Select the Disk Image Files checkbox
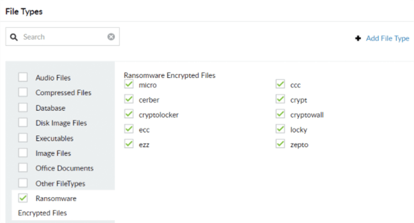The height and width of the screenshot is (223, 414). pos(23,122)
